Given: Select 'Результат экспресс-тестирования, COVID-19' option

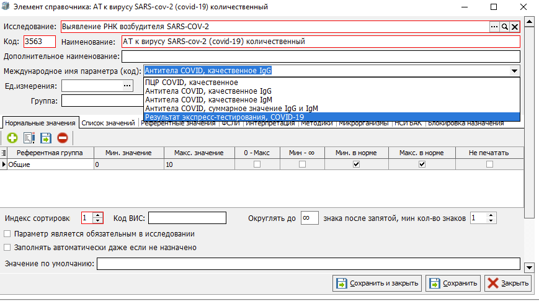Looking at the screenshot, I should click(224, 117).
